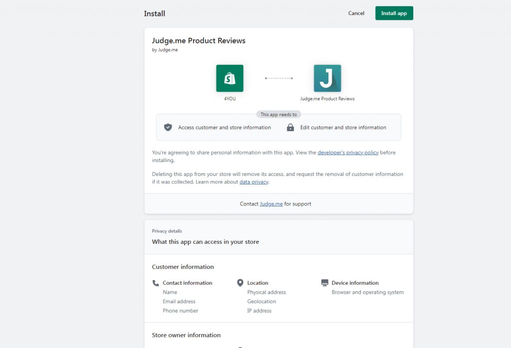Click the 'Name' entry under Contact information
The width and height of the screenshot is (511, 348).
(170, 292)
